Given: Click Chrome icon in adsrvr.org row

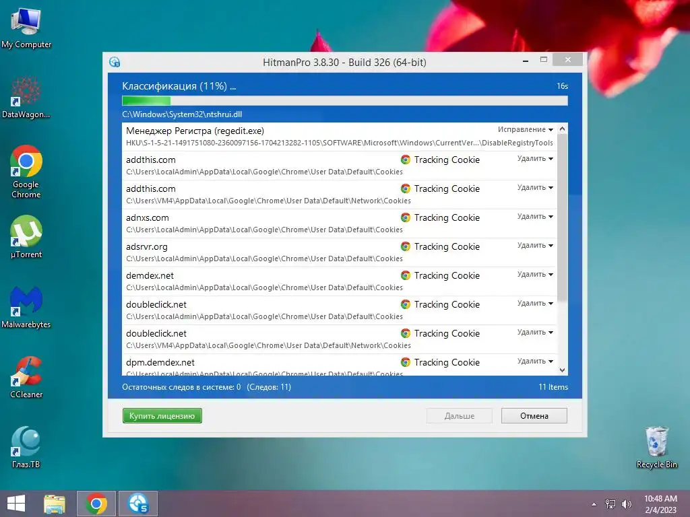Looking at the screenshot, I should click(x=405, y=246).
